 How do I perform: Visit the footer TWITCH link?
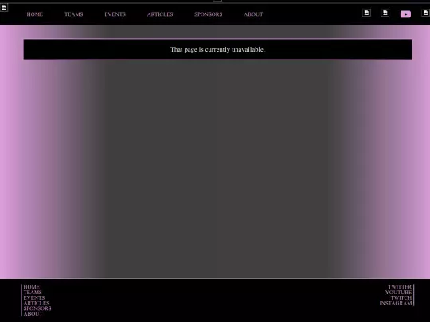pyautogui.click(x=401, y=297)
